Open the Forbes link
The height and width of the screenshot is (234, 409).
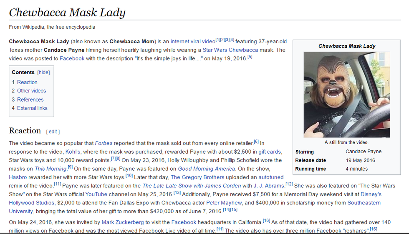point(104,143)
